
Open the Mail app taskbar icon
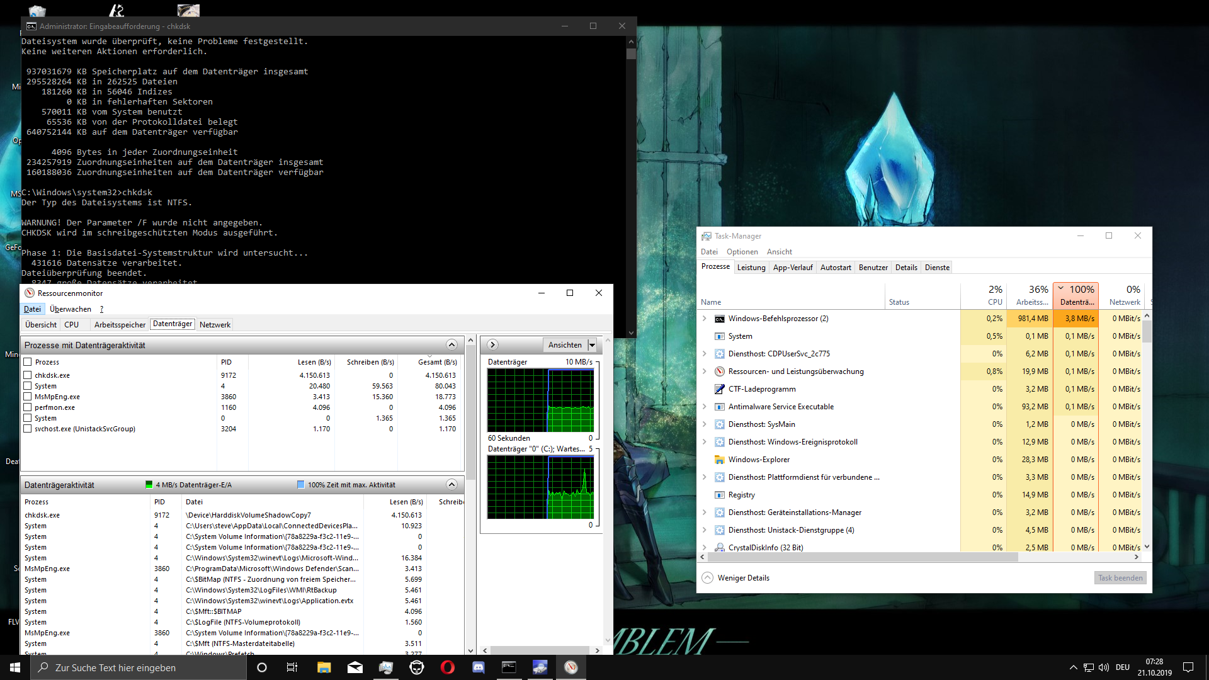click(x=355, y=667)
